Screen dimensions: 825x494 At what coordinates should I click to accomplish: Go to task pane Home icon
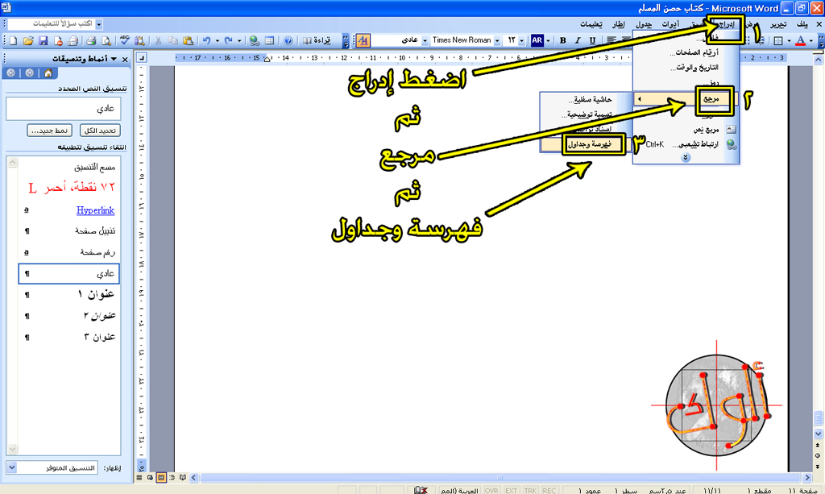coord(48,73)
